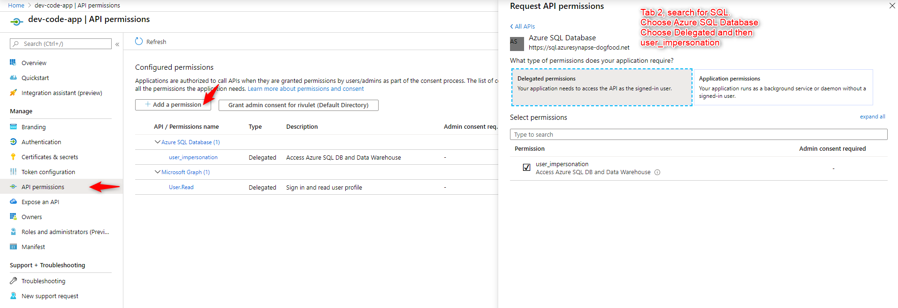898x308 pixels.
Task: Open Branding menu item
Action: pyautogui.click(x=34, y=127)
